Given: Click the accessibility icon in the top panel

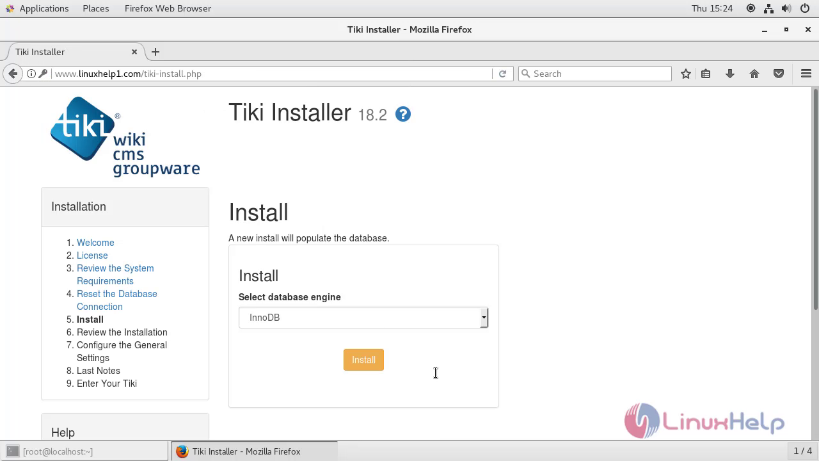Looking at the screenshot, I should (751, 8).
